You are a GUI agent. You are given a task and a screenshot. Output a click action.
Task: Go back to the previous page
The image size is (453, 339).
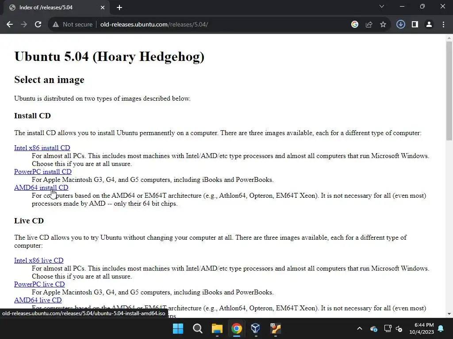tap(10, 25)
